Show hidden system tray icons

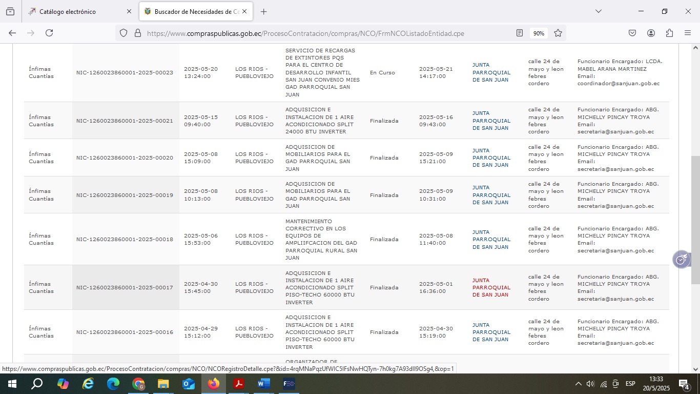[578, 384]
